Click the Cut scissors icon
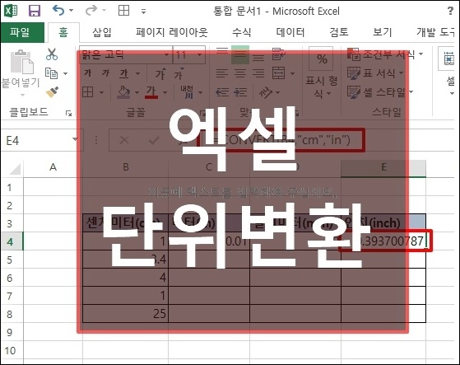The height and width of the screenshot is (365, 460). pos(52,54)
